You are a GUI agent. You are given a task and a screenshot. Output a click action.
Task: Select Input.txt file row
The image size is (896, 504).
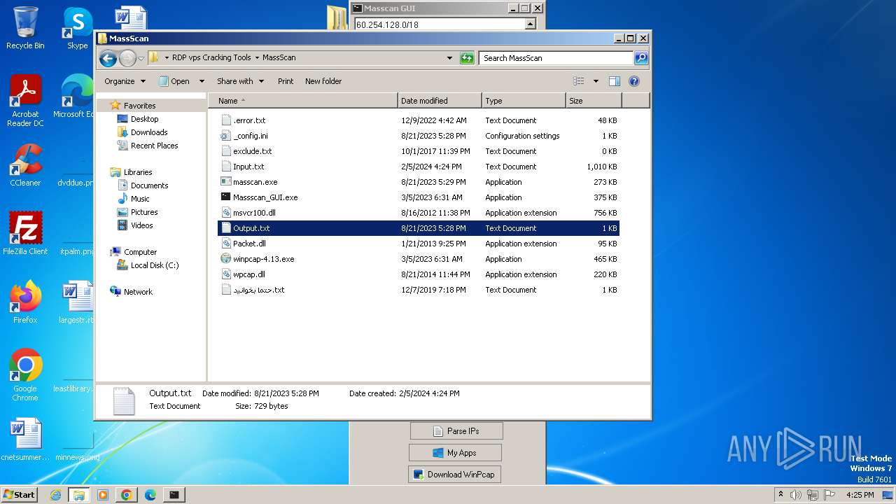click(x=419, y=167)
